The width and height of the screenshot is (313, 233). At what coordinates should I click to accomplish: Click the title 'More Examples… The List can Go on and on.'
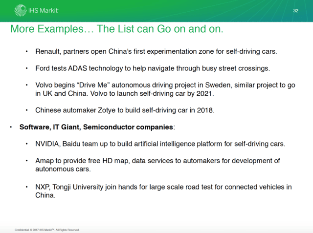pos(117,29)
